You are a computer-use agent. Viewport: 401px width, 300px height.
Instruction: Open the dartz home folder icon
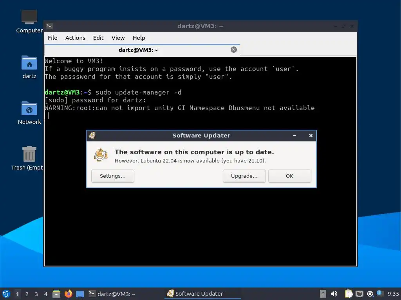coord(29,67)
